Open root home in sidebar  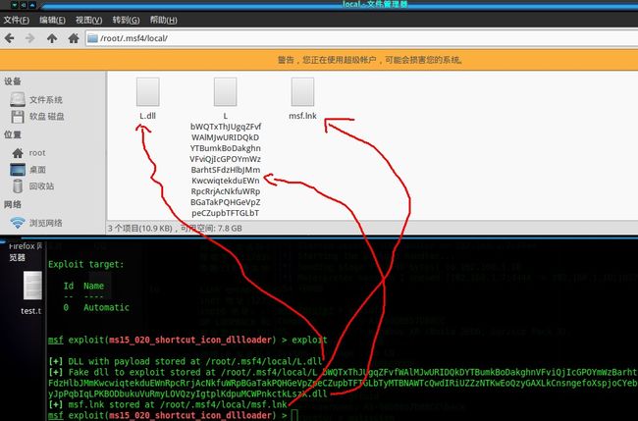28,153
